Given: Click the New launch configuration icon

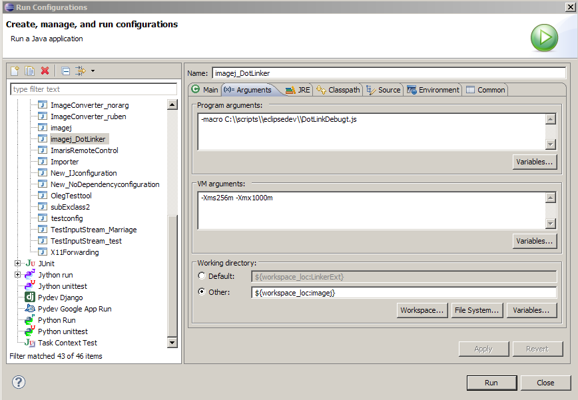Looking at the screenshot, I should coord(15,71).
